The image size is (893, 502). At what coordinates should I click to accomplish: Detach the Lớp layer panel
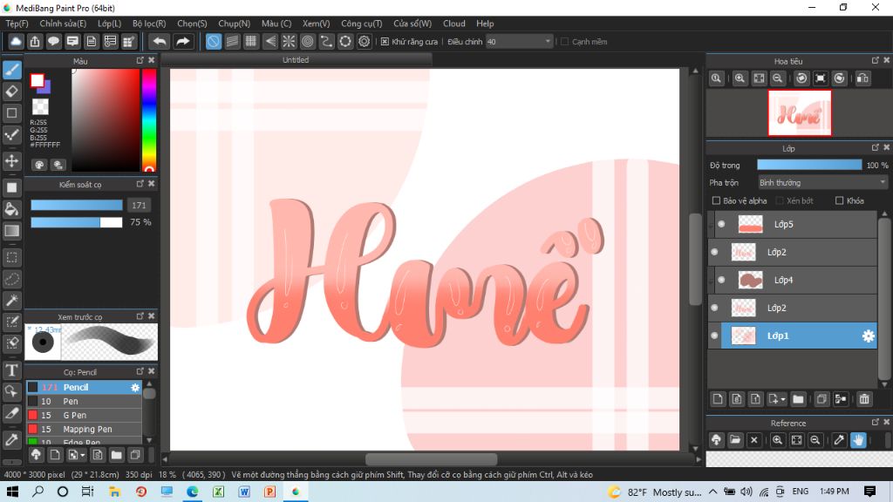[876, 147]
